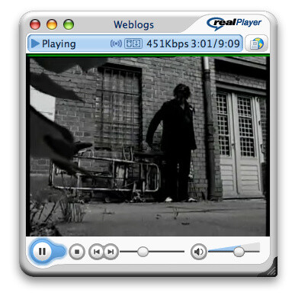Image resolution: width=295 pixels, height=296 pixels.
Task: Click the 451Kbps bitrate readout
Action: coord(167,43)
